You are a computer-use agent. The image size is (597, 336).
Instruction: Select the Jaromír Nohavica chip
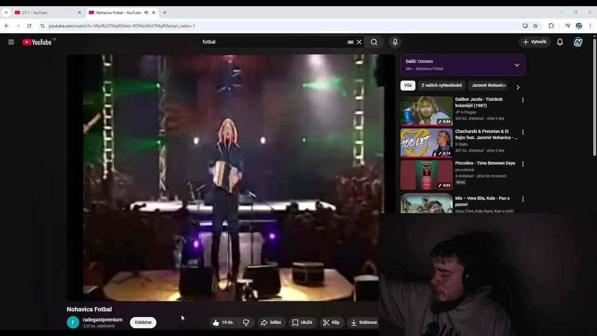coord(489,85)
